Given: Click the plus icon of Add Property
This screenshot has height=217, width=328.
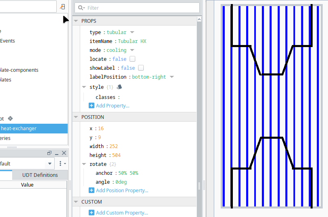Looking at the screenshot, I should (92, 105).
